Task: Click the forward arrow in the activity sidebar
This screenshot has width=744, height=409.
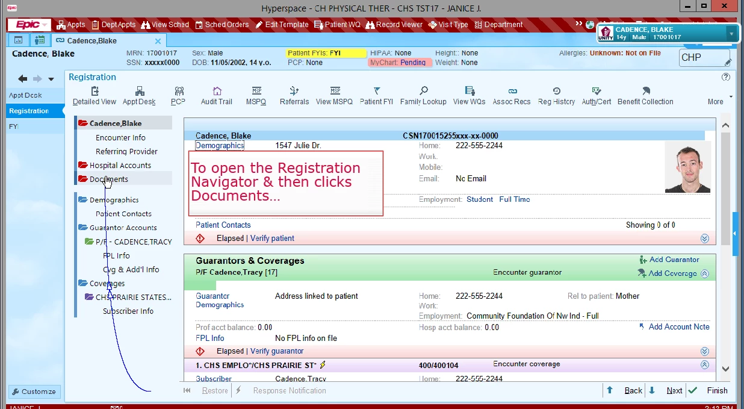Action: point(37,78)
